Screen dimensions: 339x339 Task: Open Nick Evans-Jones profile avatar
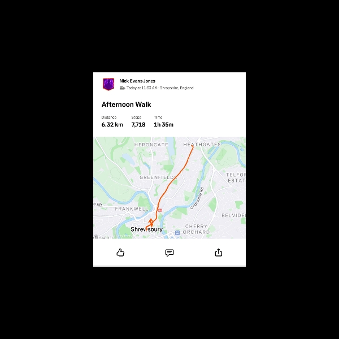pyautogui.click(x=108, y=84)
